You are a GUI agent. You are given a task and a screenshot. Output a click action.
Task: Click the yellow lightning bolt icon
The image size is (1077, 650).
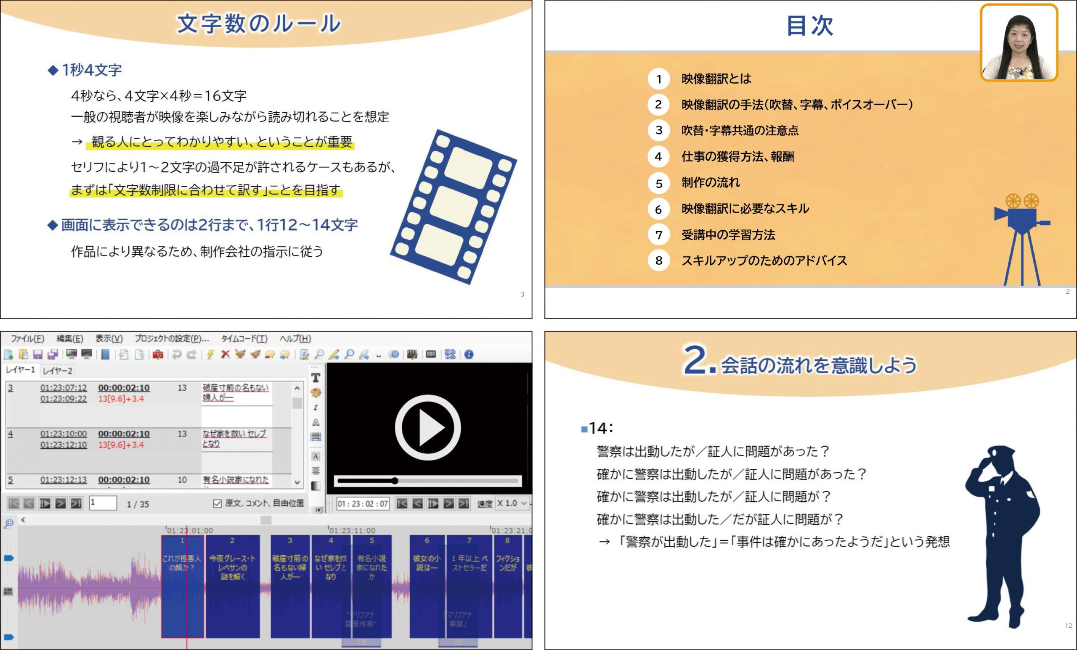210,355
